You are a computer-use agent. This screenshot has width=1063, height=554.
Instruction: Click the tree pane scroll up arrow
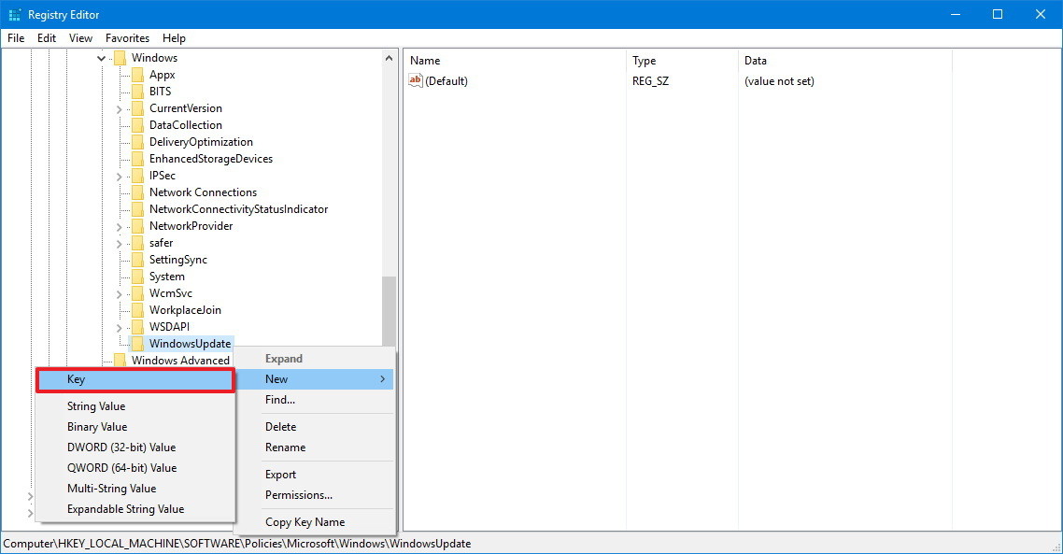[389, 58]
